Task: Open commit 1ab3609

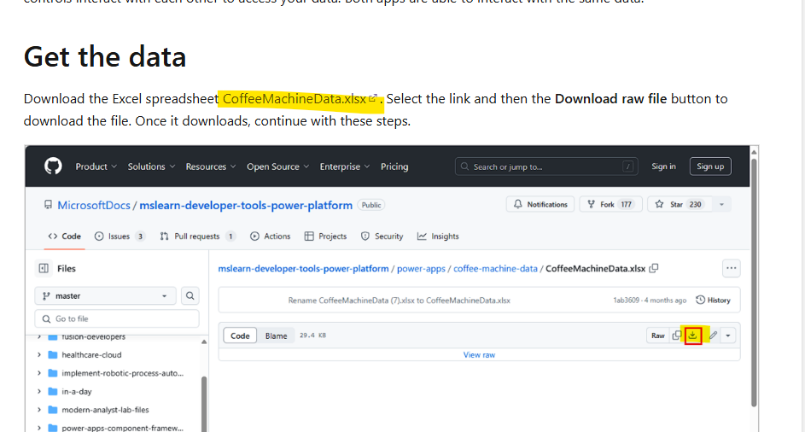Action: coord(626,301)
